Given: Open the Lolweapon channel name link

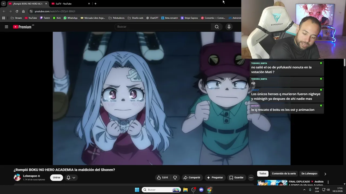Looking at the screenshot, I should (30, 176).
